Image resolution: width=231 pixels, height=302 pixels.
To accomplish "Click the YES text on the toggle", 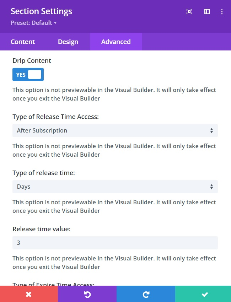I will point(21,75).
